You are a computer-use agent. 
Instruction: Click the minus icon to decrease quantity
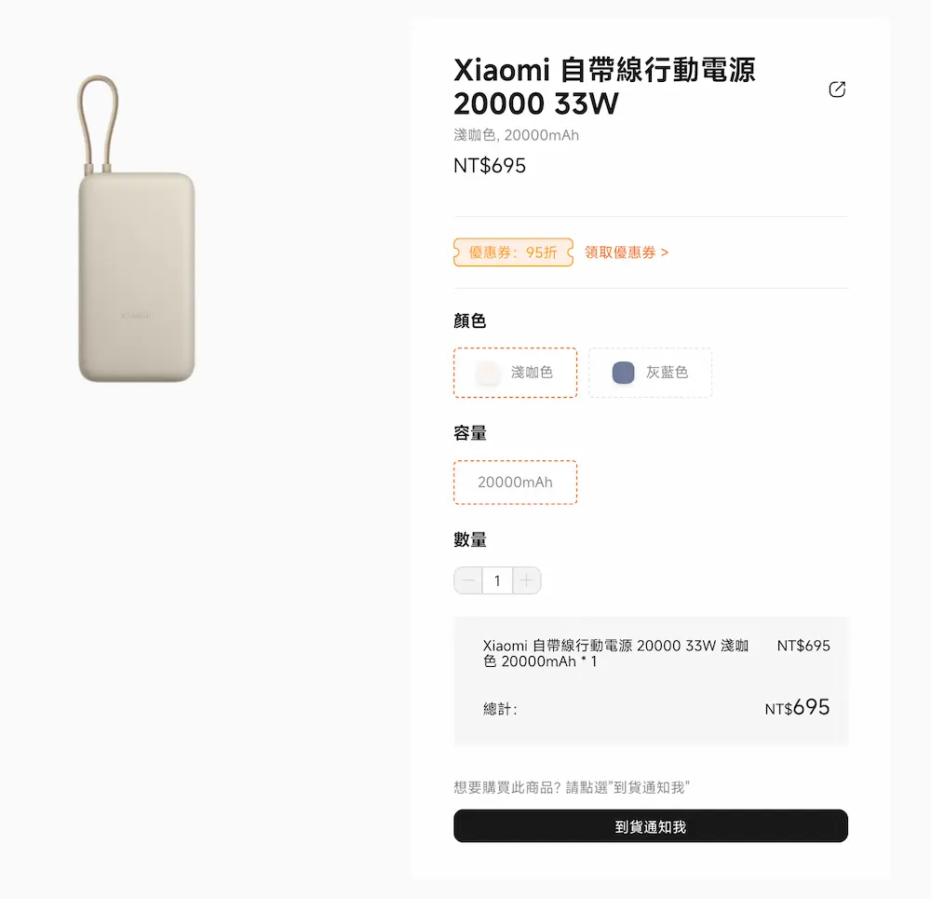click(468, 579)
